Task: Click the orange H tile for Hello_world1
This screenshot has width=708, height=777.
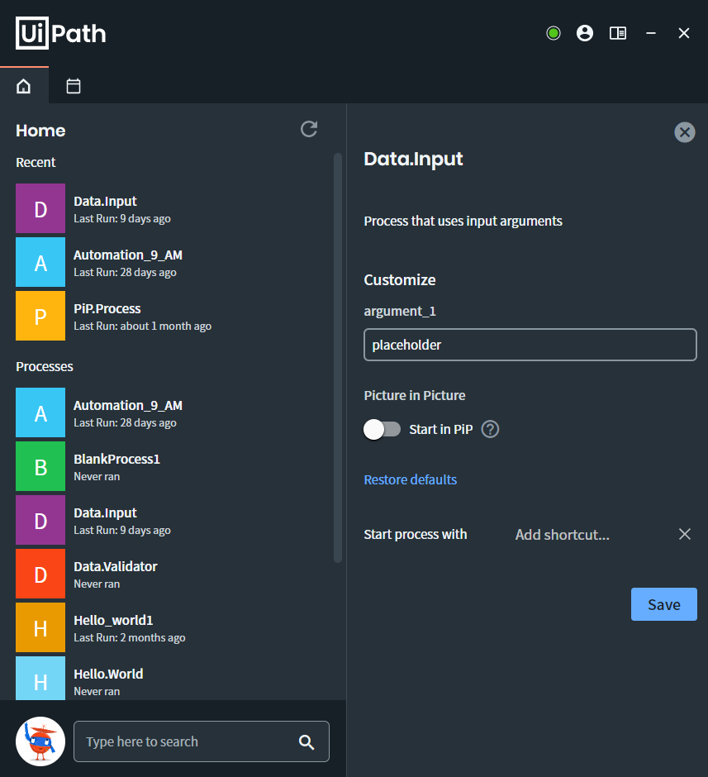Action: point(40,627)
